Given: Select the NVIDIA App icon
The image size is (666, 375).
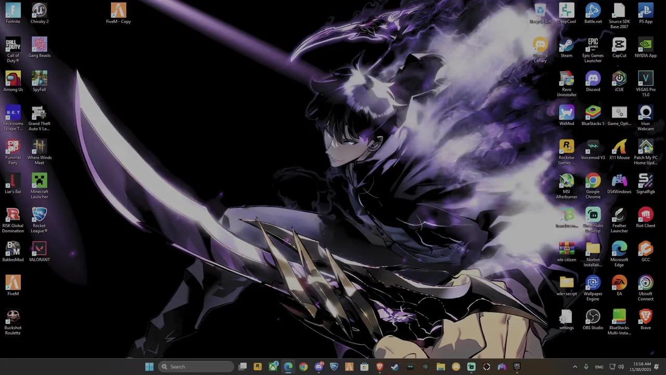Looking at the screenshot, I should tap(646, 47).
